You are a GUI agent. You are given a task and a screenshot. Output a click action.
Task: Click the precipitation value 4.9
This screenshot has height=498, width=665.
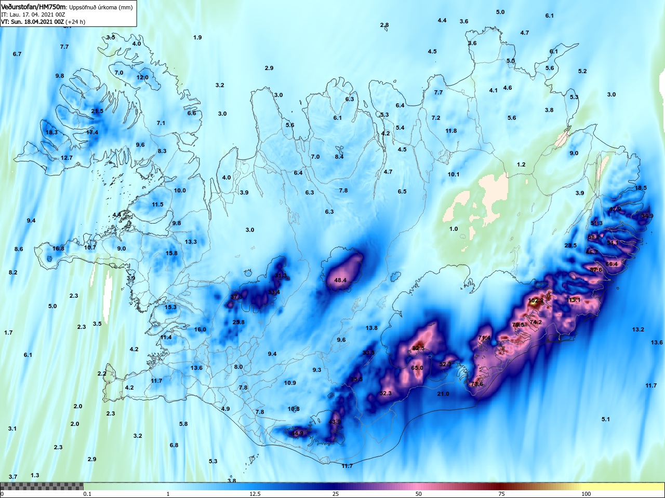[225, 409]
